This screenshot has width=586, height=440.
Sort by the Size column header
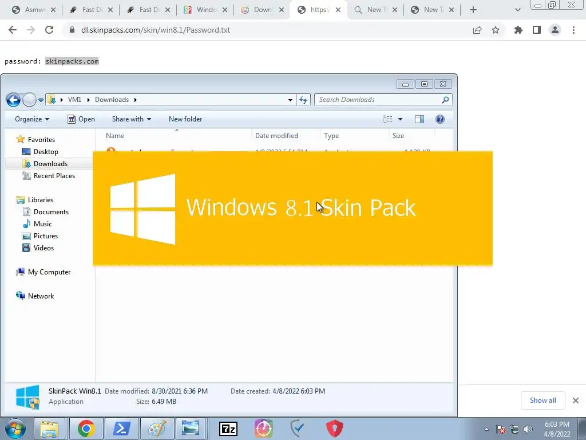click(411, 135)
